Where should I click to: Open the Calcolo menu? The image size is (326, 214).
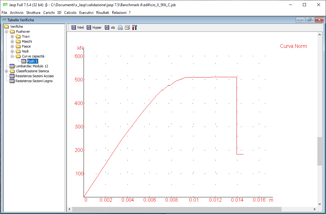coord(70,12)
